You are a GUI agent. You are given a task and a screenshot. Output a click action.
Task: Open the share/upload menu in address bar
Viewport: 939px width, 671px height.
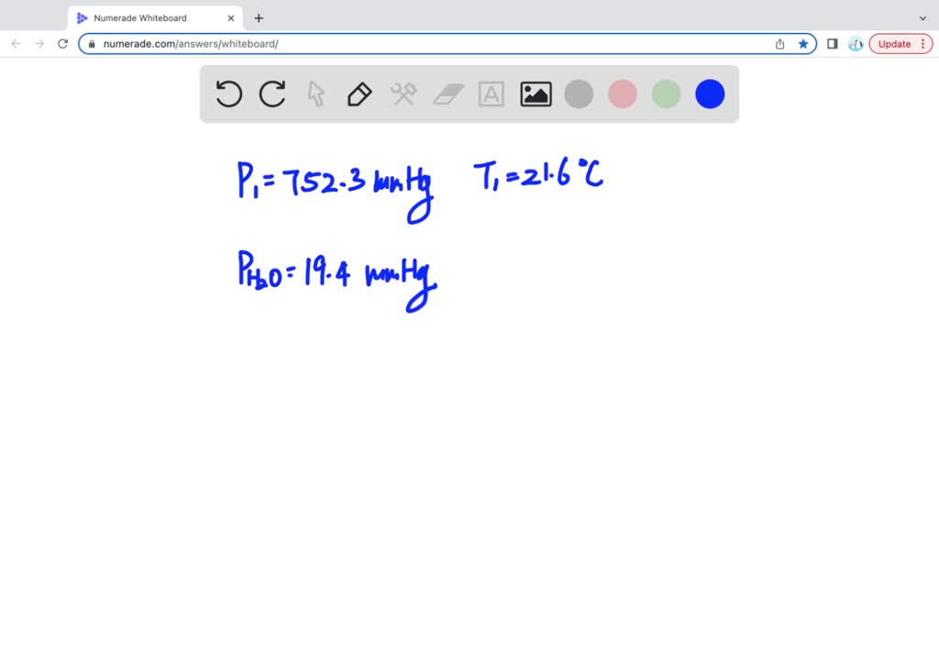[x=779, y=43]
